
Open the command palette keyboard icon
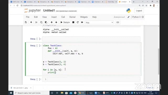(118, 22)
